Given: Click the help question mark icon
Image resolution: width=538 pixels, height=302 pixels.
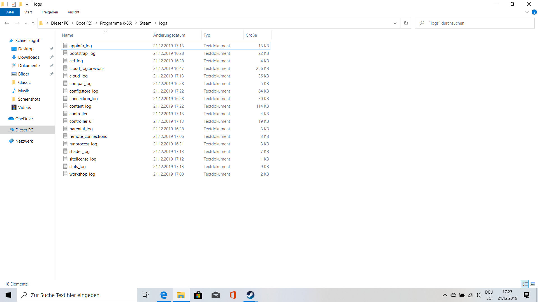Looking at the screenshot, I should 534,12.
